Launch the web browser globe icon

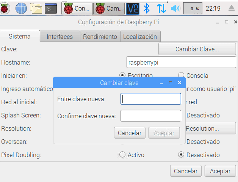[x=21, y=8]
